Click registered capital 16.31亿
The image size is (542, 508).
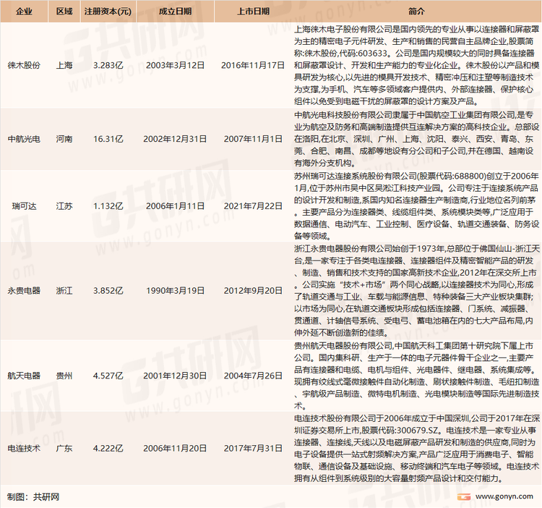(x=108, y=139)
